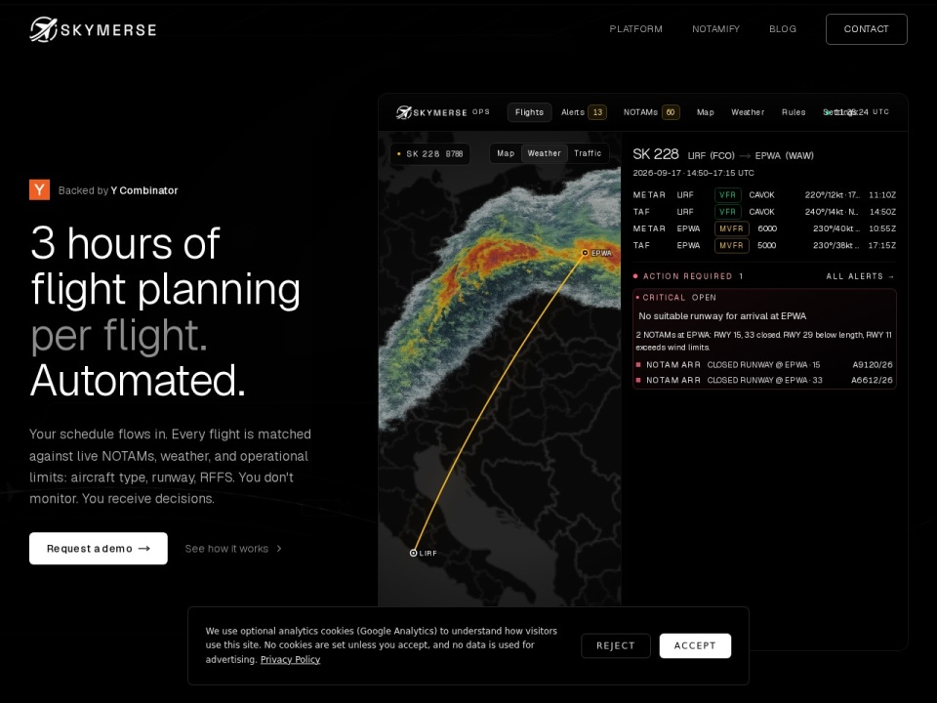Open the Privacy Policy link
The height and width of the screenshot is (703, 937).
pyautogui.click(x=291, y=659)
